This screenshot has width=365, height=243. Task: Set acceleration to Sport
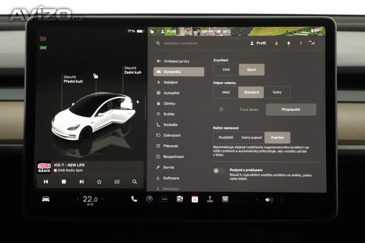252,70
